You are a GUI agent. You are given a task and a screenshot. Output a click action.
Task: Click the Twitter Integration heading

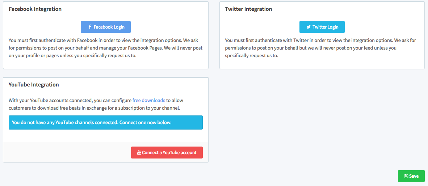[x=248, y=9]
